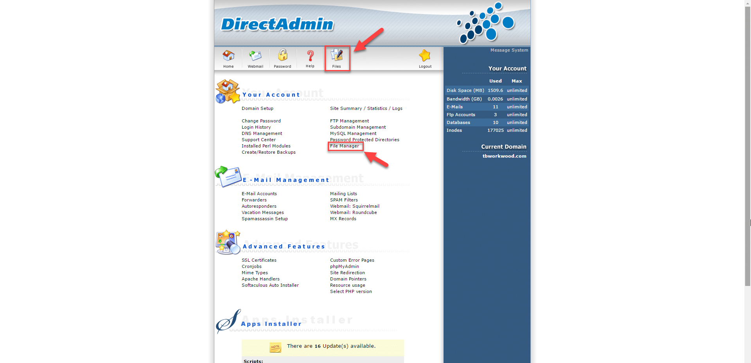Open FTP Management
The width and height of the screenshot is (751, 363).
[x=349, y=121]
